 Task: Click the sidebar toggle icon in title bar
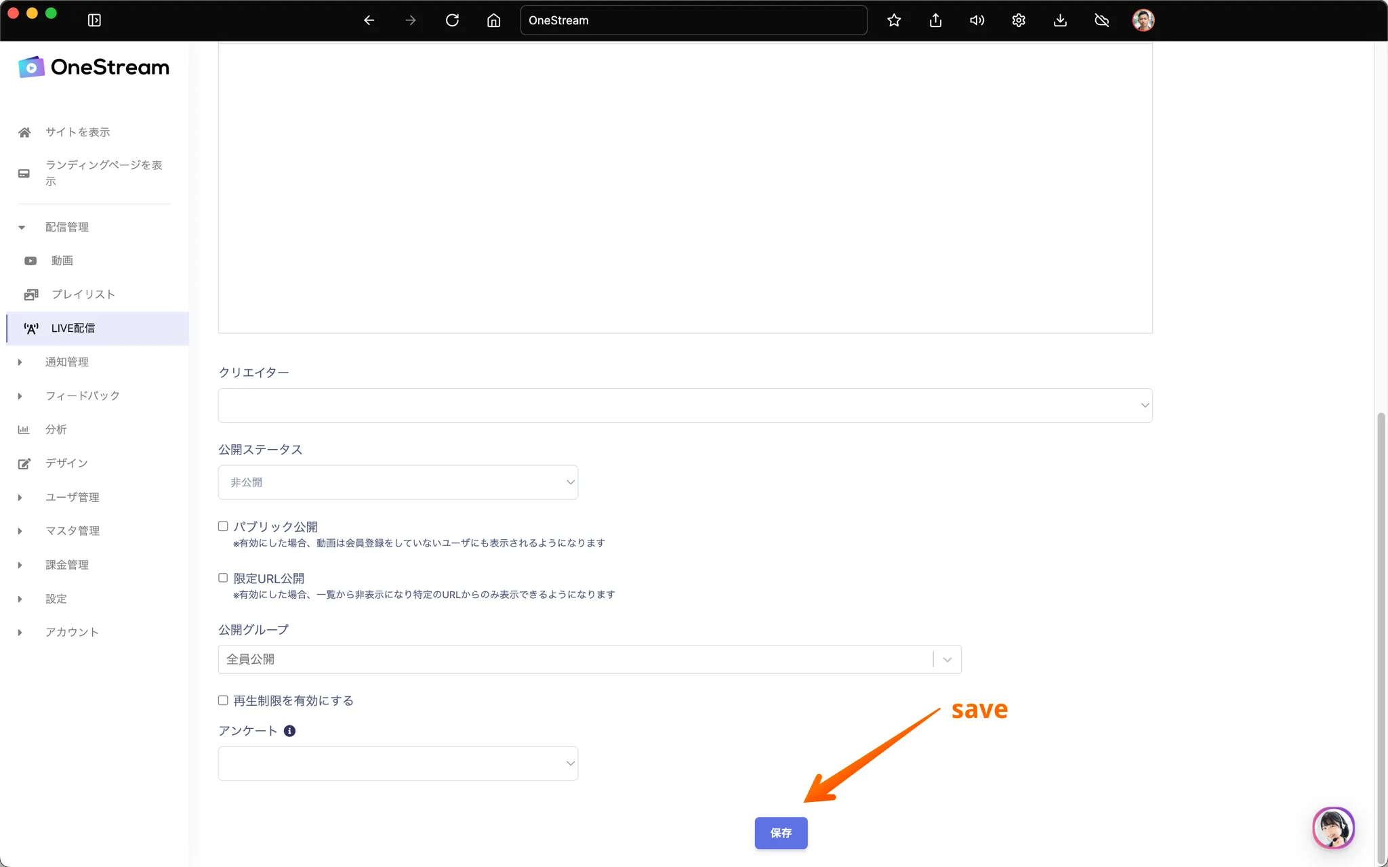tap(94, 20)
